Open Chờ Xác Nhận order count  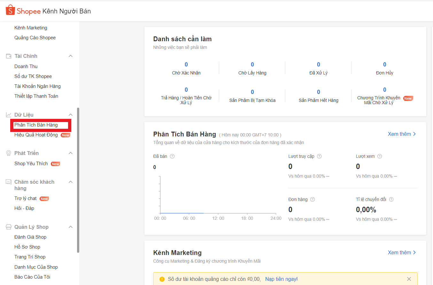coord(186,65)
